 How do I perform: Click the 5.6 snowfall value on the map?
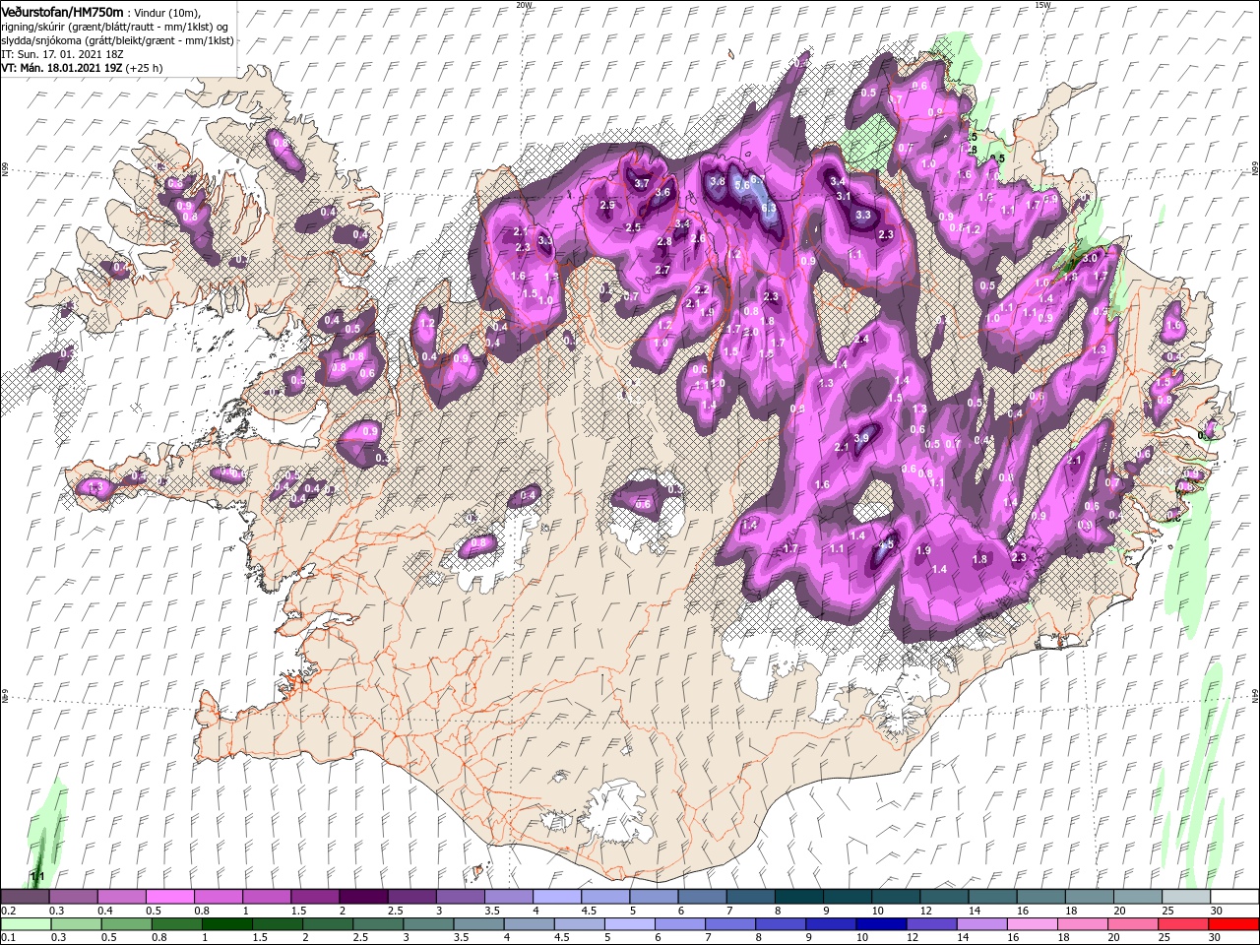point(743,184)
